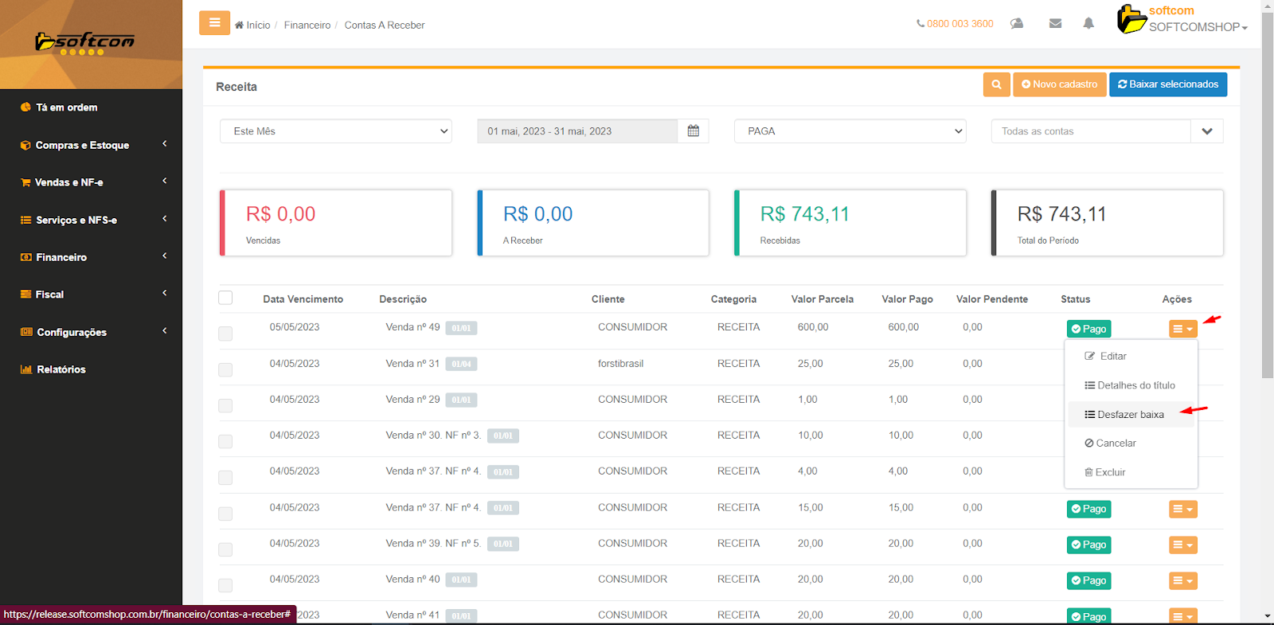1274x625 pixels.
Task: Open the chat messages icon in header
Action: (1017, 24)
